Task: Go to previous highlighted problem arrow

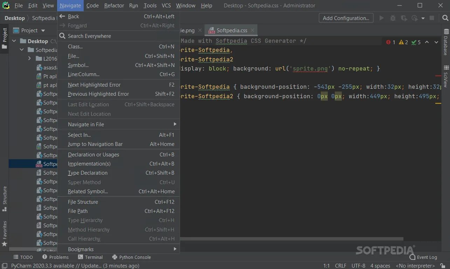Action: (x=427, y=42)
